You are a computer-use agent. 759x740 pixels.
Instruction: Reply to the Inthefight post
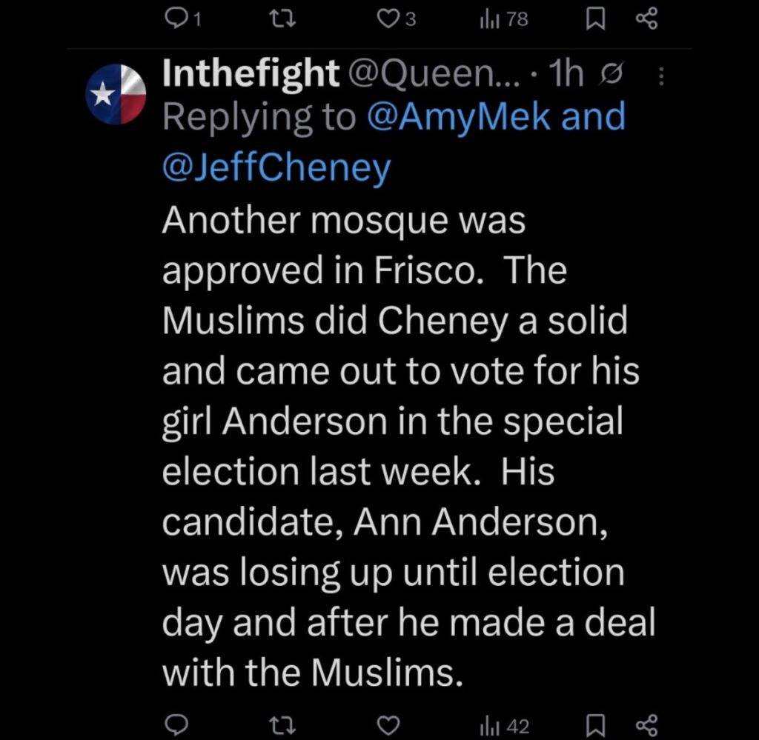click(x=176, y=724)
